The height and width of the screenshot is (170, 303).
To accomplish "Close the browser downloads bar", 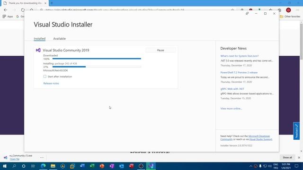I will point(299,157).
